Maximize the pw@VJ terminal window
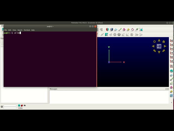 pyautogui.click(x=93, y=26)
